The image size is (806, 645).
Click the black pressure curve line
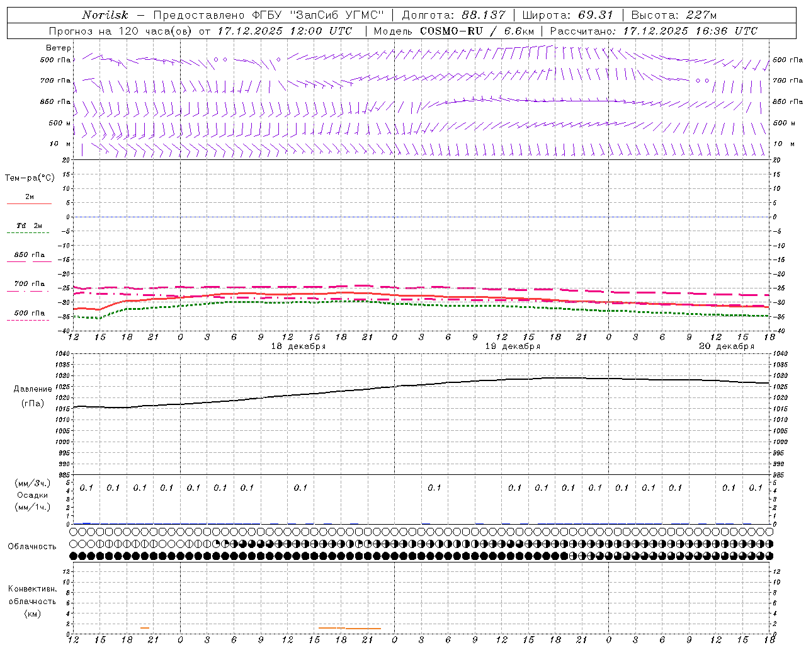pos(421,384)
